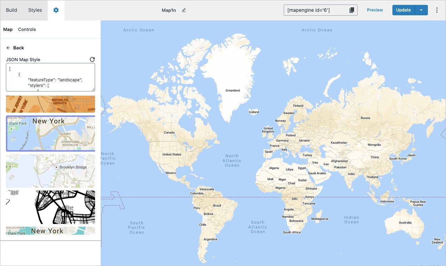Choose the Brooklyn Bridge light map style
This screenshot has width=446, height=266.
click(50, 171)
